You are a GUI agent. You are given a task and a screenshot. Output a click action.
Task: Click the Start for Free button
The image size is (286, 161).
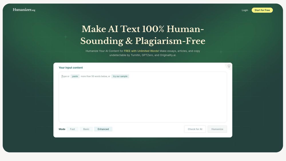point(262,10)
